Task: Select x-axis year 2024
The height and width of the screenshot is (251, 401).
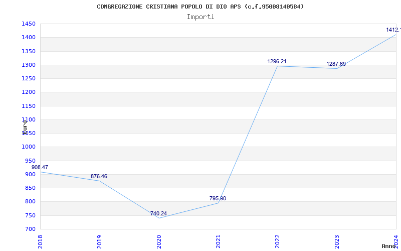Action: pyautogui.click(x=396, y=242)
